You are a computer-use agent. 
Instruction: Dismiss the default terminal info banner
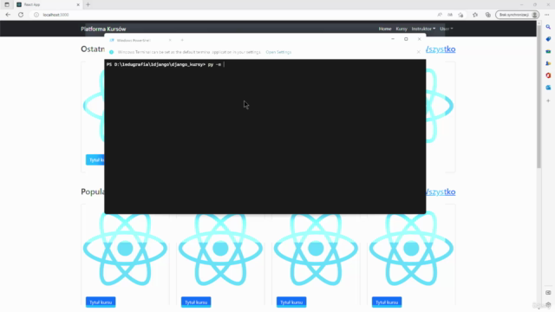(418, 52)
